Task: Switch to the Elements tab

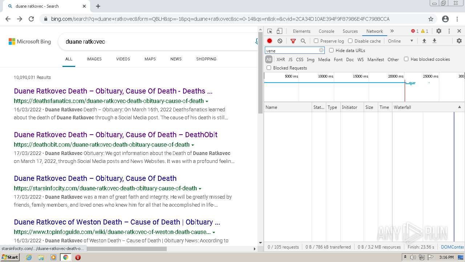Action: click(302, 31)
